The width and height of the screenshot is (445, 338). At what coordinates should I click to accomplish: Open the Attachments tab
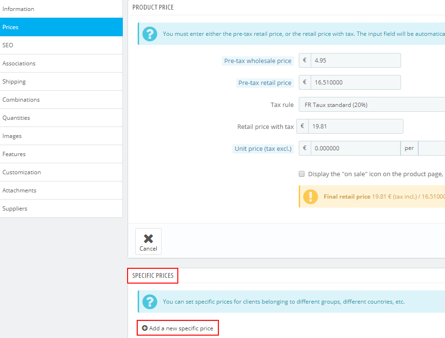point(61,190)
